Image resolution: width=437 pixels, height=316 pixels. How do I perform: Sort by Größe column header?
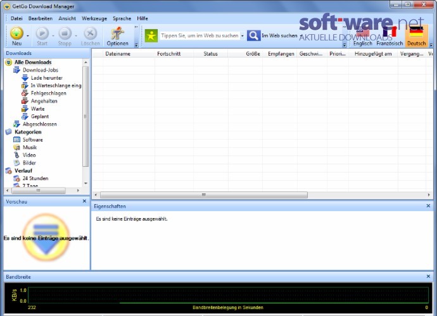click(253, 54)
